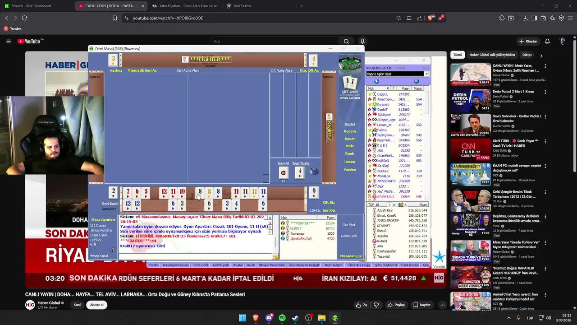The height and width of the screenshot is (325, 577).
Task: Go back in browser history
Action: 6,18
